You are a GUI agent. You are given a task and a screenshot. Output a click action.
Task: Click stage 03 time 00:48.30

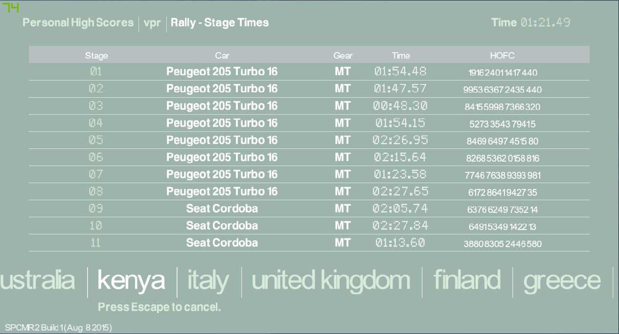(x=400, y=106)
